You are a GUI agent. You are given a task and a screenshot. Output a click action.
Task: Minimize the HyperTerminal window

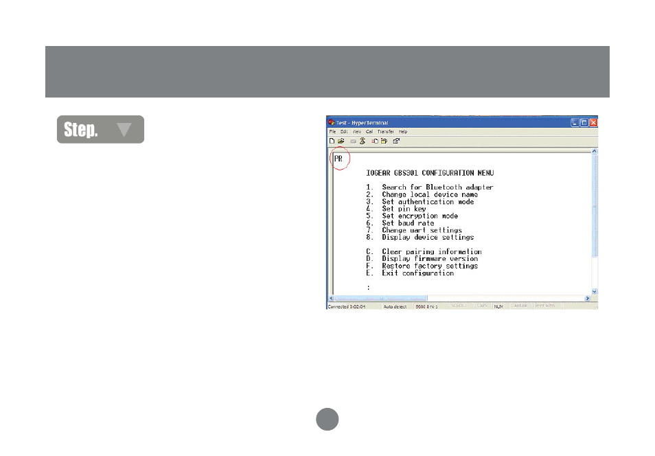pos(575,122)
